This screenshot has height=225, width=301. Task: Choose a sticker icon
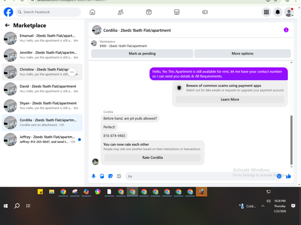(110, 176)
